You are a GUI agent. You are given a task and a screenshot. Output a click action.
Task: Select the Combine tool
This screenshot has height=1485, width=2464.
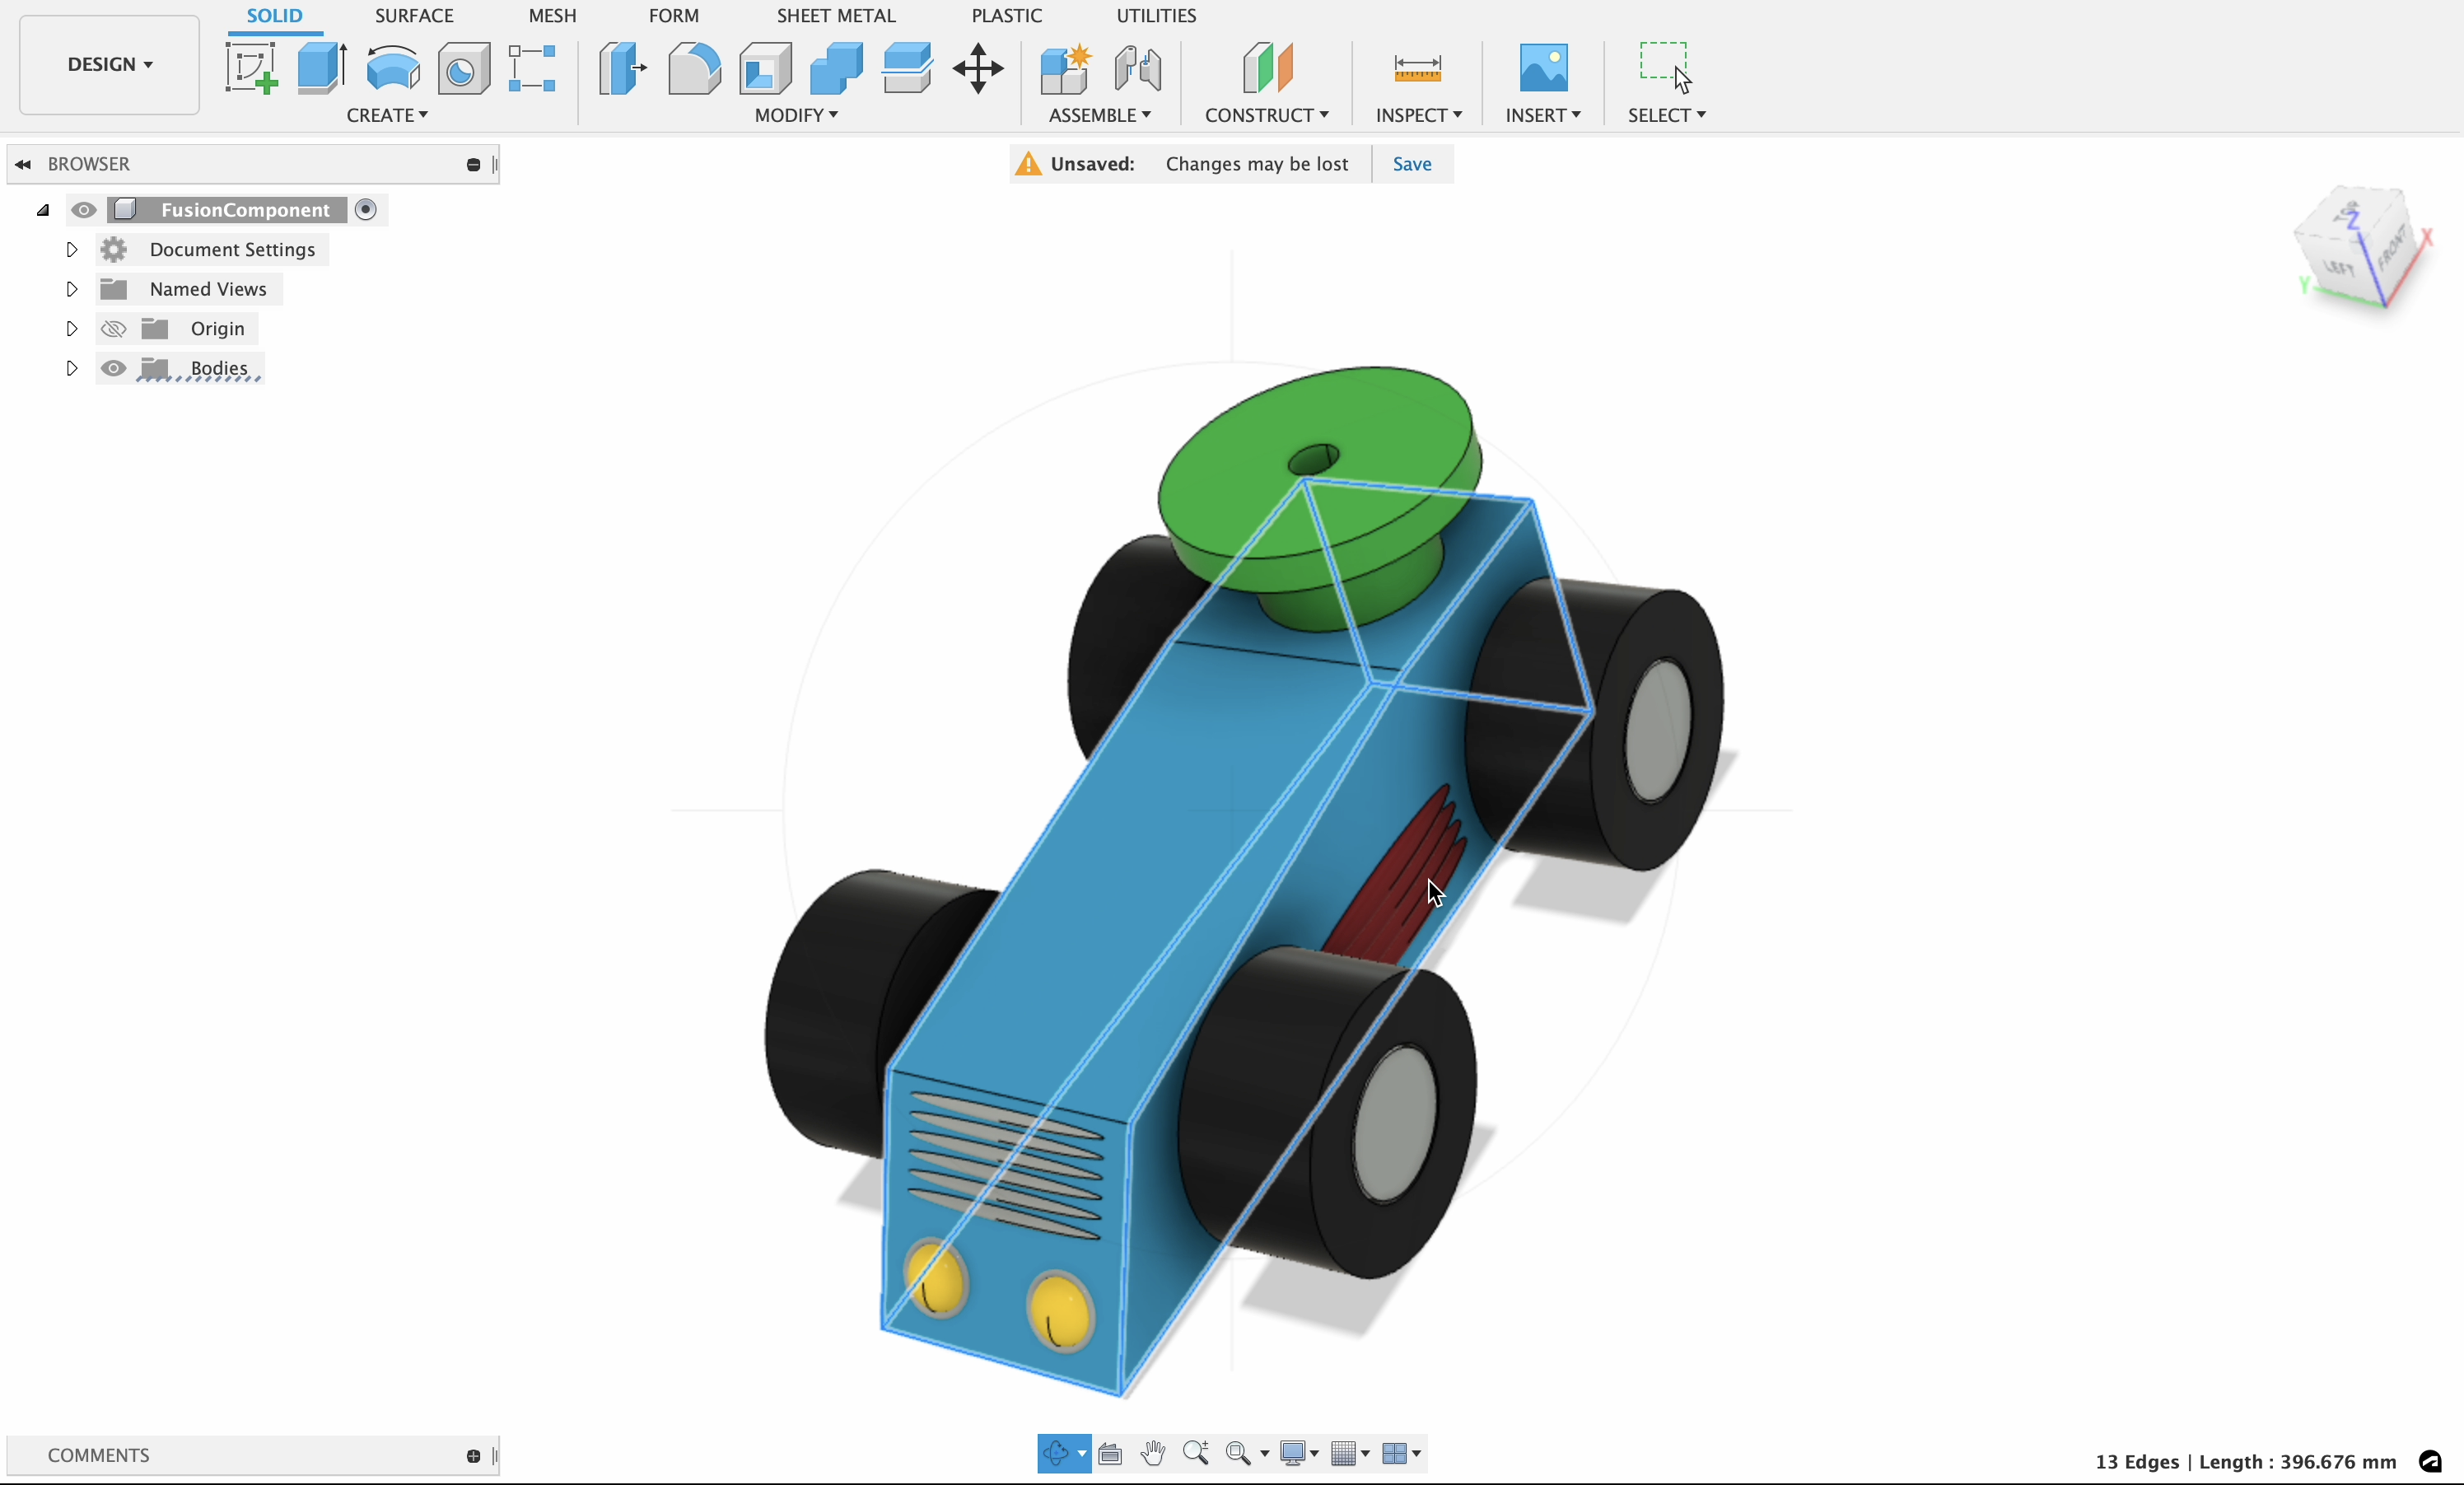coord(837,68)
